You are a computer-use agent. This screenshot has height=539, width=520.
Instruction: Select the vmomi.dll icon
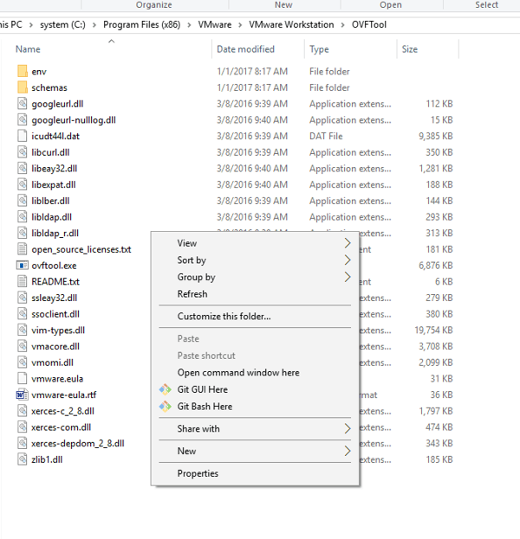[22, 362]
